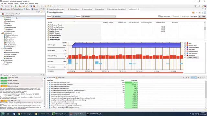Switch to the Results tab
Viewport: 207px width, 116px height.
(13, 75)
